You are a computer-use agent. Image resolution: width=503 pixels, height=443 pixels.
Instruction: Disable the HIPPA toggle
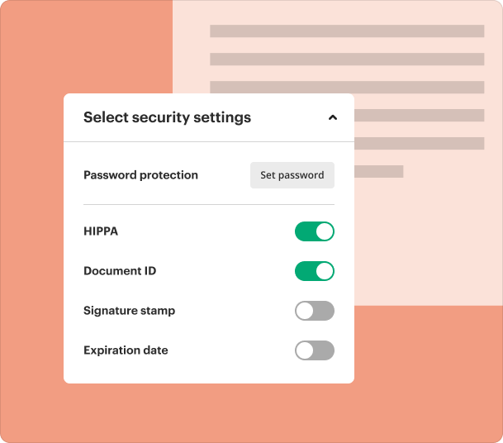click(x=314, y=231)
